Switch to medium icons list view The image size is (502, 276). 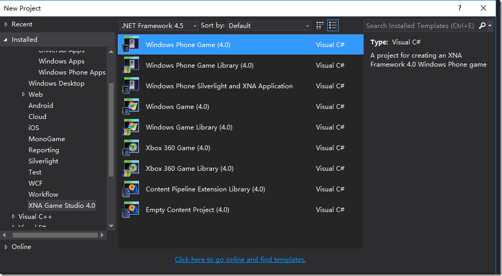tap(333, 25)
